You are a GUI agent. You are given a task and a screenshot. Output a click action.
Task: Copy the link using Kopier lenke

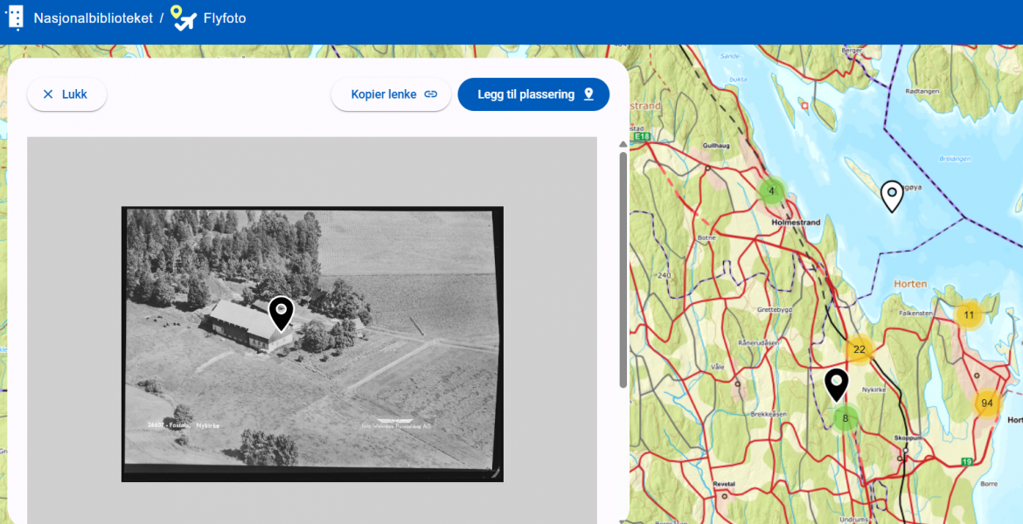391,94
